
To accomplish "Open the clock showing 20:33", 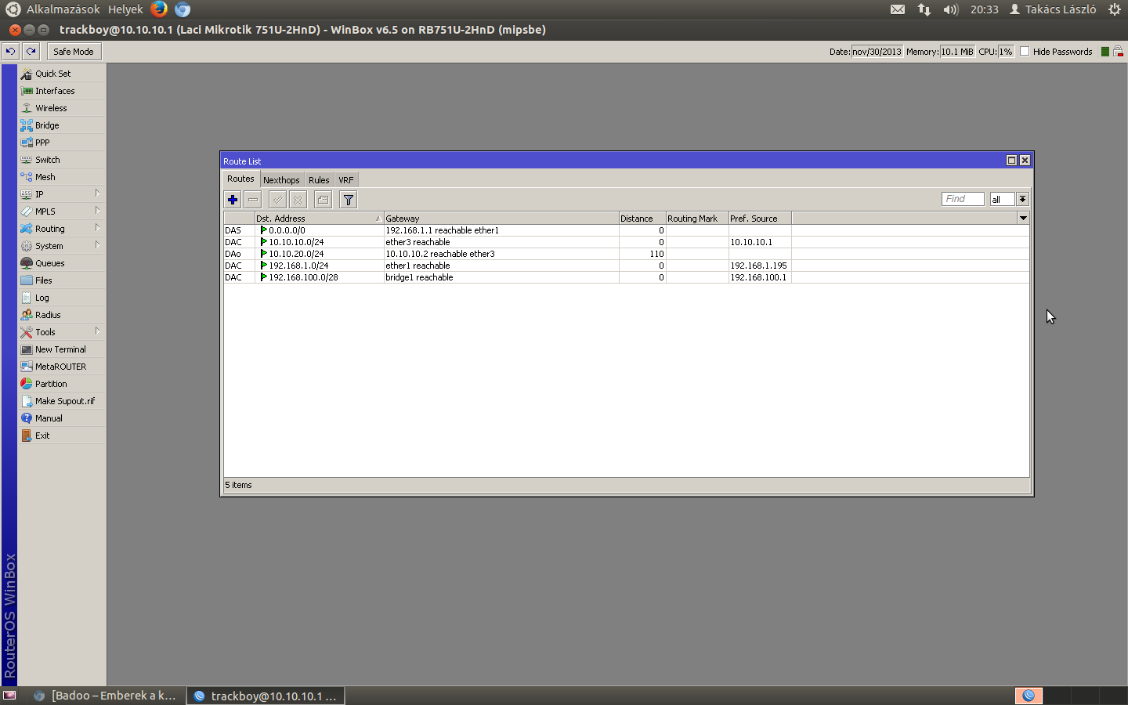I will [985, 9].
